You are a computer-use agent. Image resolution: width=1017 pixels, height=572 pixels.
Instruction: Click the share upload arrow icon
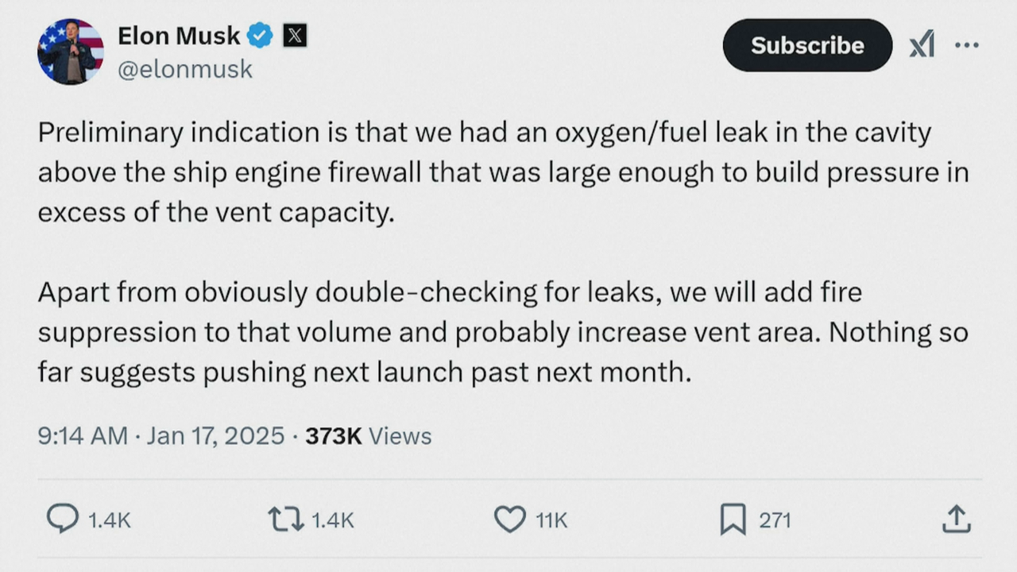(956, 520)
